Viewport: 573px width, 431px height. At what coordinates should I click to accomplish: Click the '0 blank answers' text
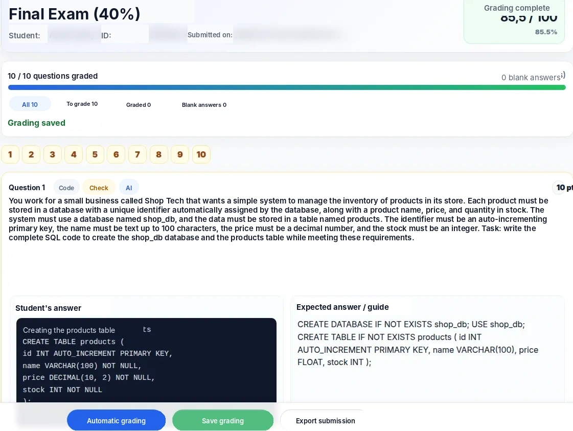coord(531,78)
